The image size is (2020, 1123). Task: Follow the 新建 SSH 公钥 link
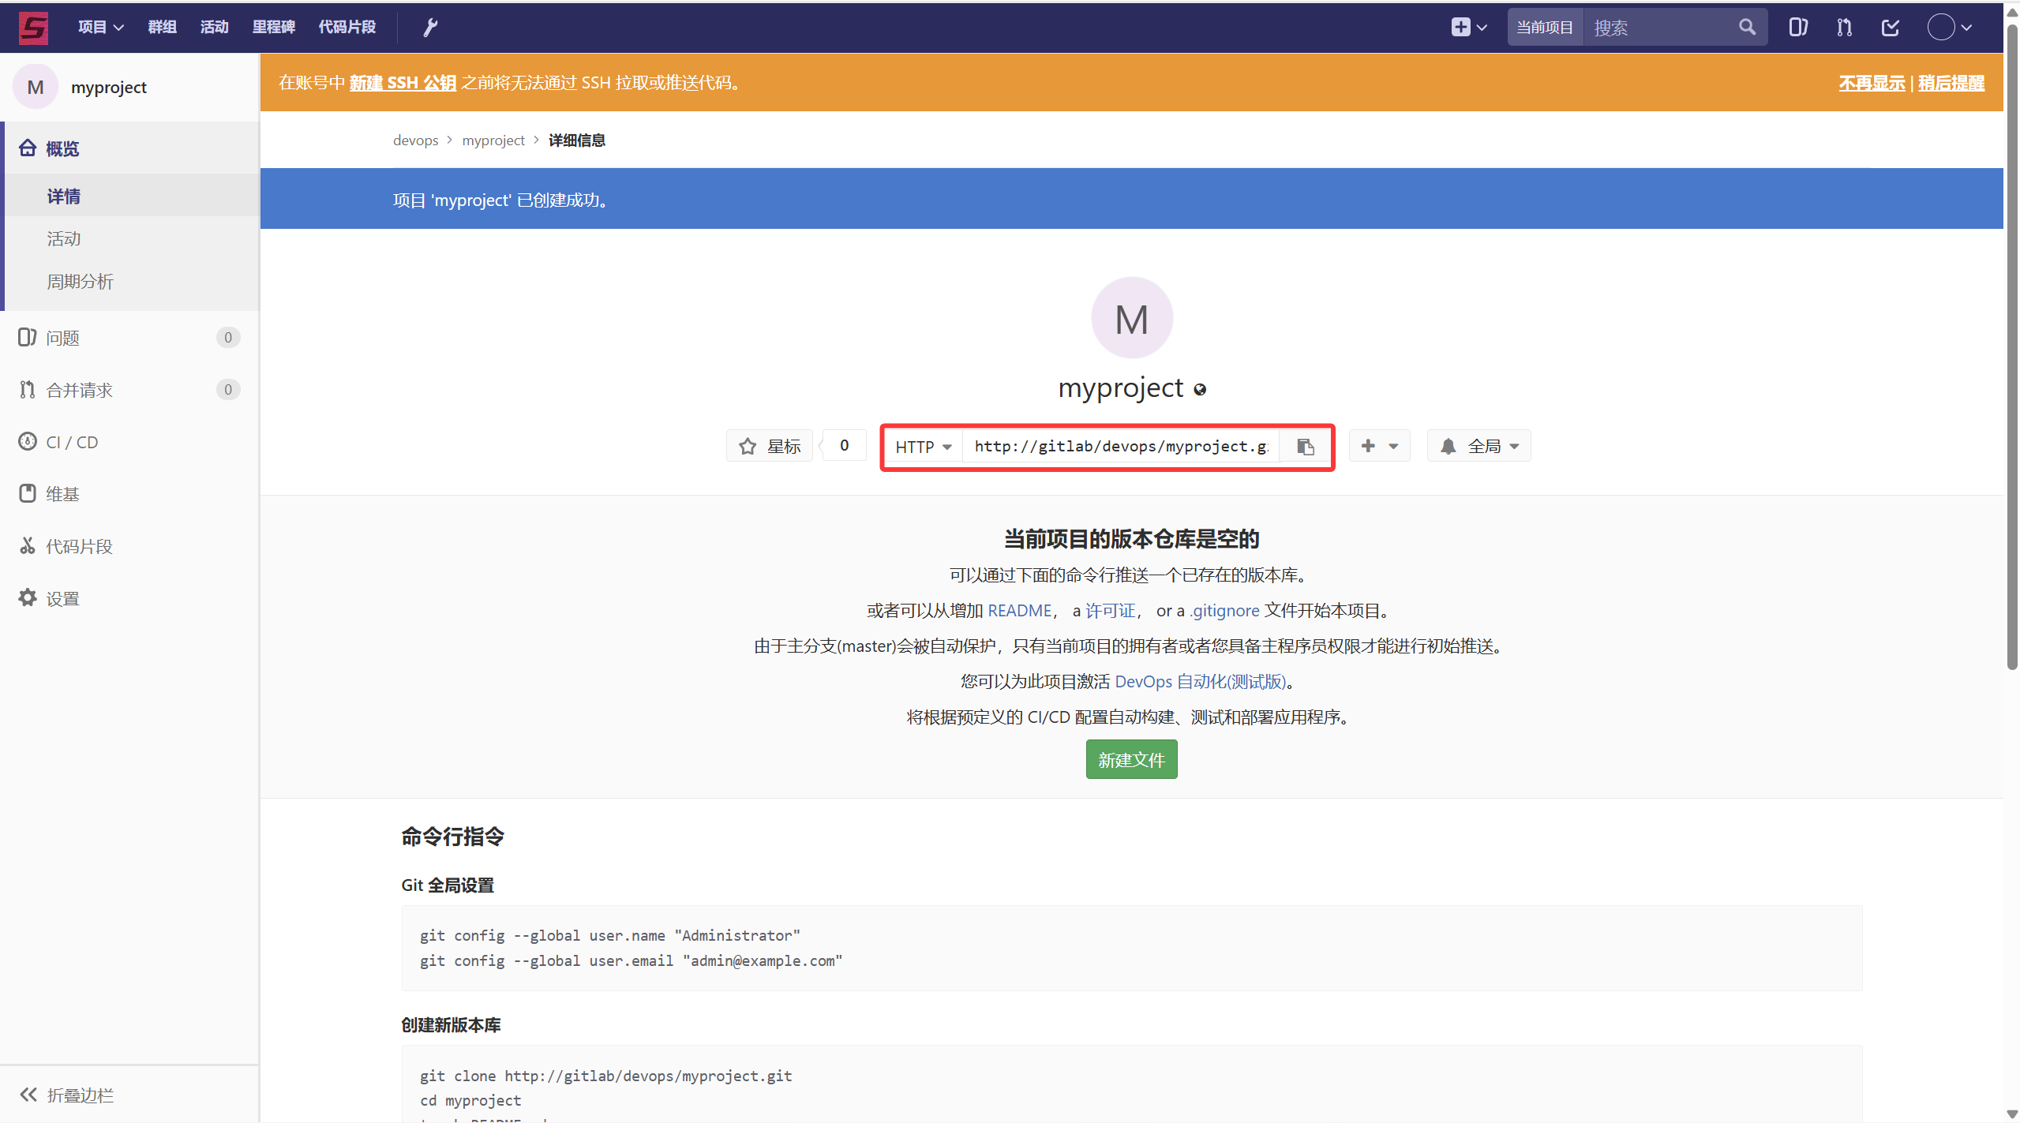click(403, 83)
